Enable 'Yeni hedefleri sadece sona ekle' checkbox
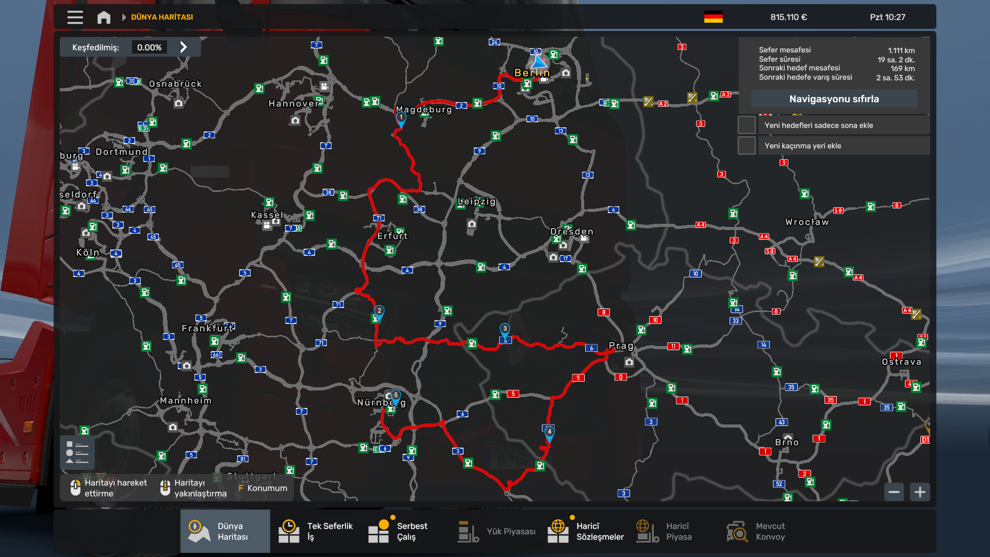The height and width of the screenshot is (557, 990). tap(747, 125)
